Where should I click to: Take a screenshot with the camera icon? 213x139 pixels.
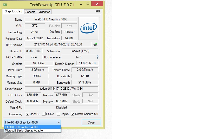98,11
